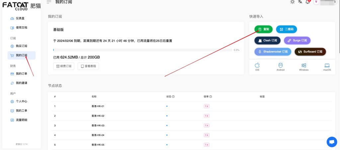Import with Shadowrocket 订阅 button

point(273,52)
